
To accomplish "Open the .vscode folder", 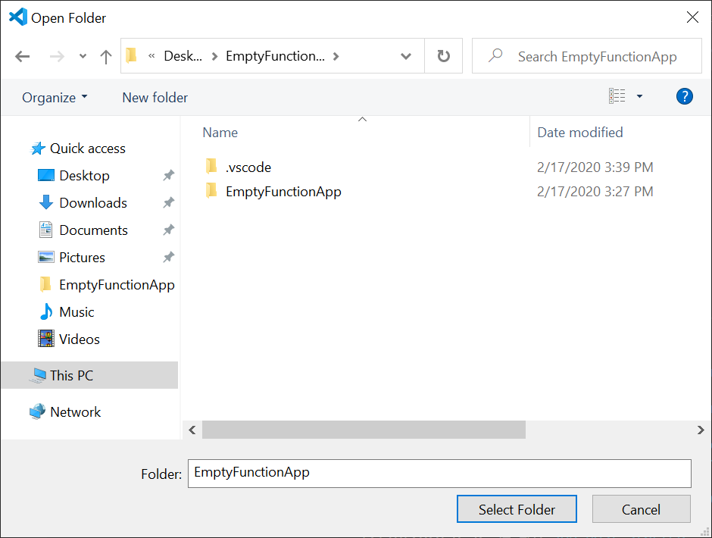I will click(x=248, y=166).
